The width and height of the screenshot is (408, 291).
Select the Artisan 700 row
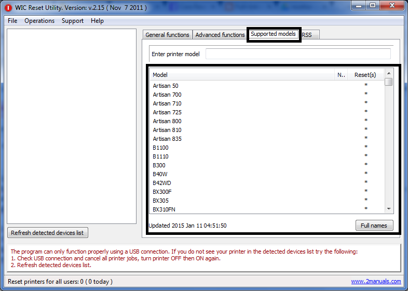point(267,95)
